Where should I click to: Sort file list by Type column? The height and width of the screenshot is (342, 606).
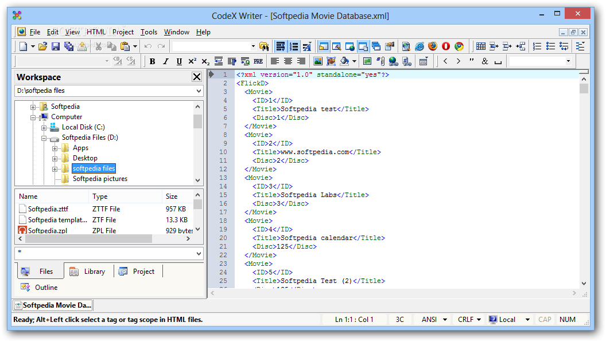pos(125,196)
